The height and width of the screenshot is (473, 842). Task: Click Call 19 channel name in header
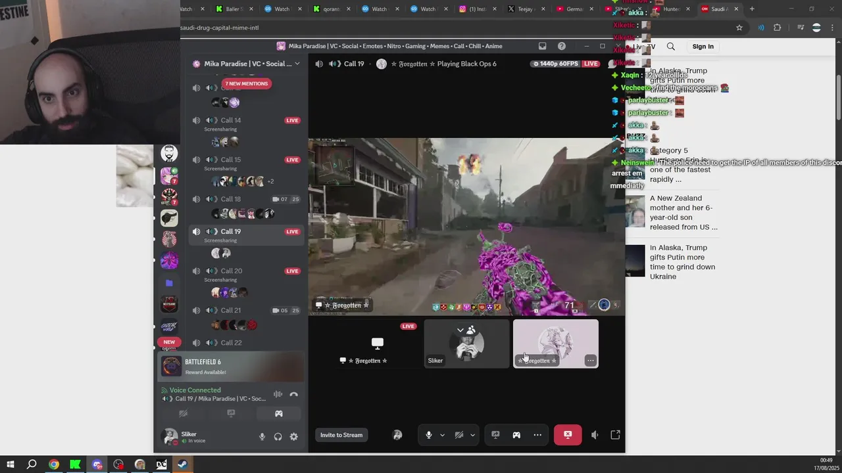pyautogui.click(x=354, y=64)
